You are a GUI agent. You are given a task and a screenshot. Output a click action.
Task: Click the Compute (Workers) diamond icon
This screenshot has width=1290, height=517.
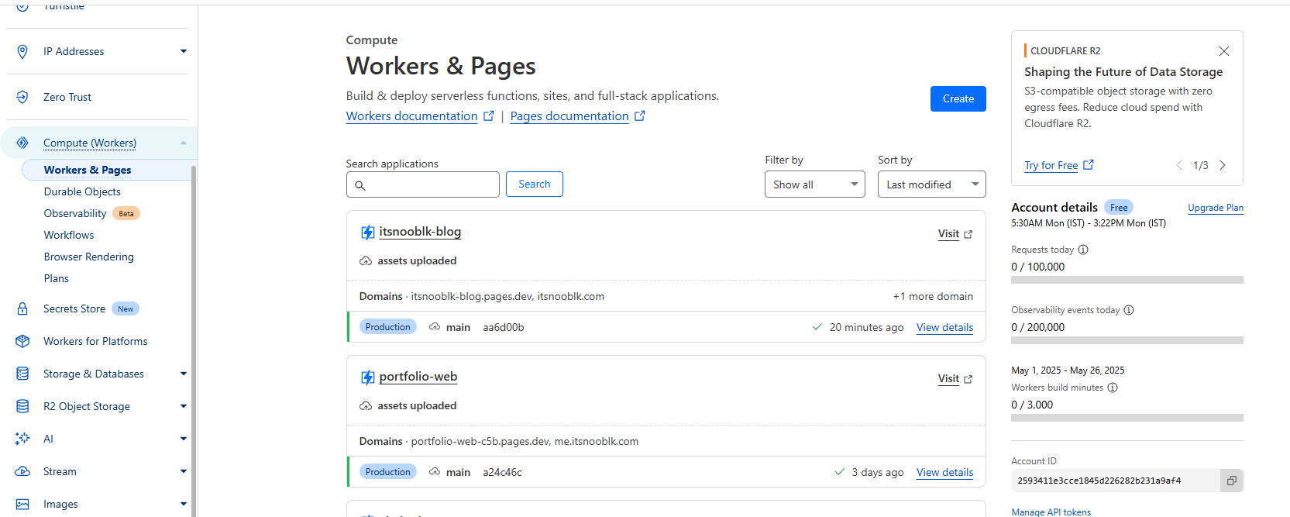[x=22, y=143]
